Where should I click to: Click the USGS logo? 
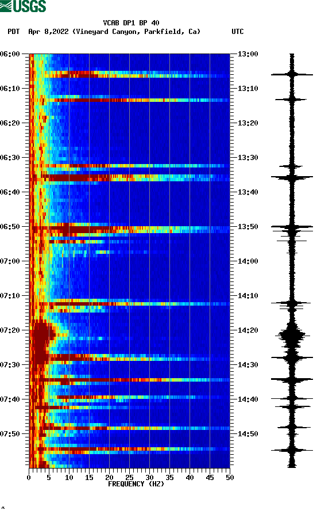23,6
